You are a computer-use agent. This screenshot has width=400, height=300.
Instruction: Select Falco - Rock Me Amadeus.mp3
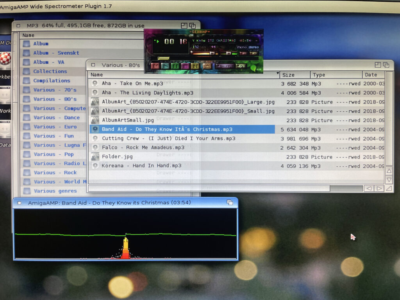point(143,148)
